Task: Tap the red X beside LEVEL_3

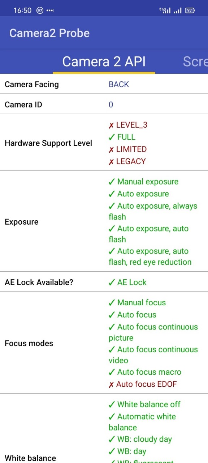Action: [111, 125]
